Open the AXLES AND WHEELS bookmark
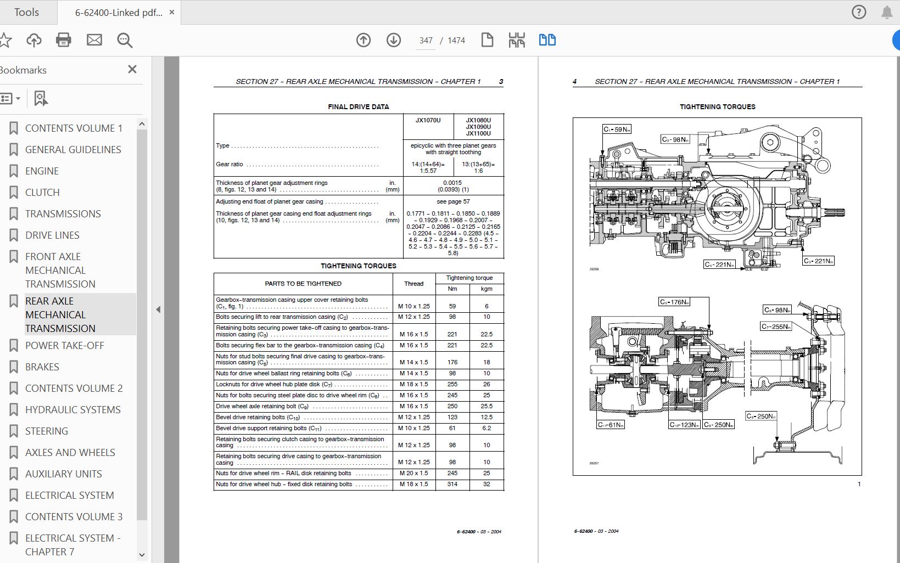This screenshot has height=563, width=900. point(70,452)
